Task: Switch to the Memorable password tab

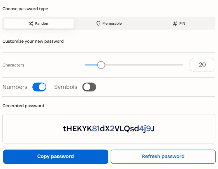Action: tap(109, 24)
